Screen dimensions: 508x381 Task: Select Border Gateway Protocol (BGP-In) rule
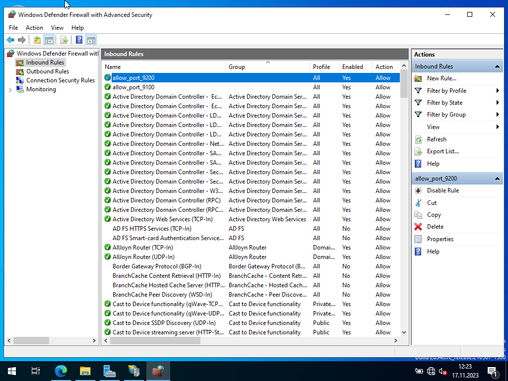[x=157, y=266]
